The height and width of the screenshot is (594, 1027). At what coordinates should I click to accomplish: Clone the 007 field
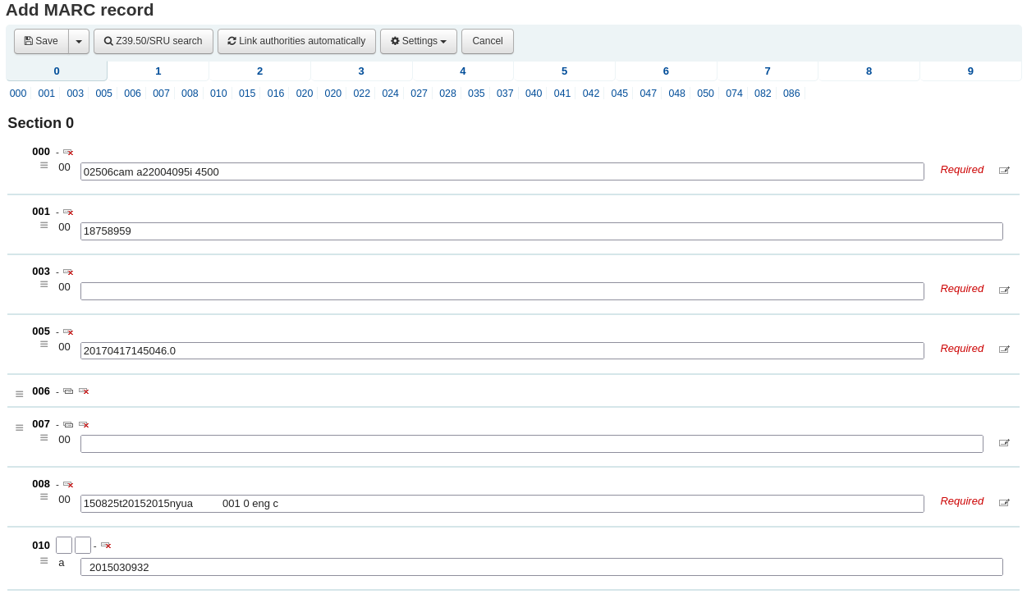click(x=67, y=424)
